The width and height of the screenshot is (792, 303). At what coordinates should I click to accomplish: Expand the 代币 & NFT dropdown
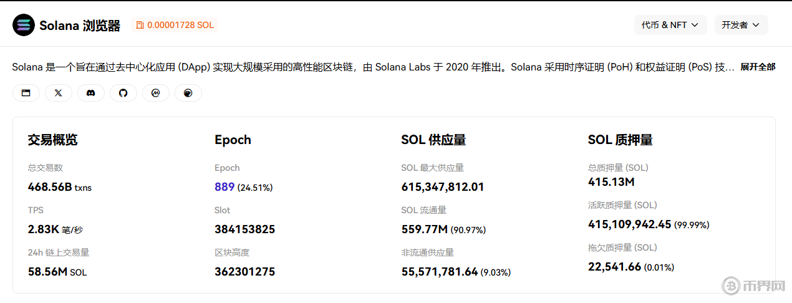(x=670, y=25)
